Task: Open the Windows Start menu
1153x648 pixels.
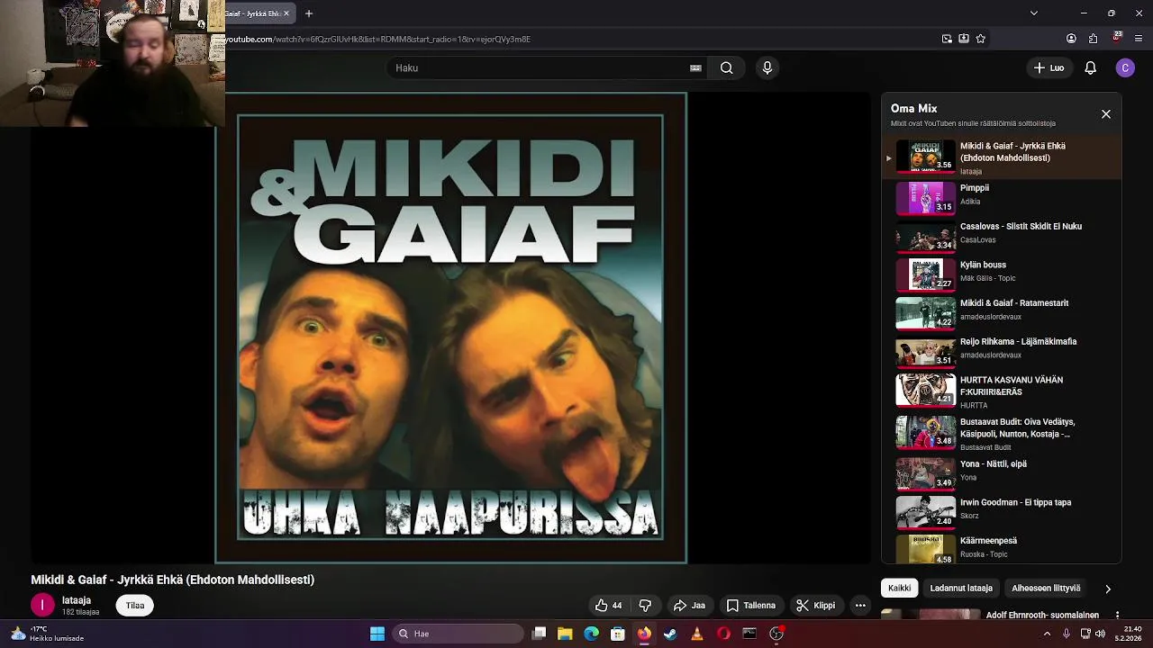Action: pyautogui.click(x=377, y=634)
